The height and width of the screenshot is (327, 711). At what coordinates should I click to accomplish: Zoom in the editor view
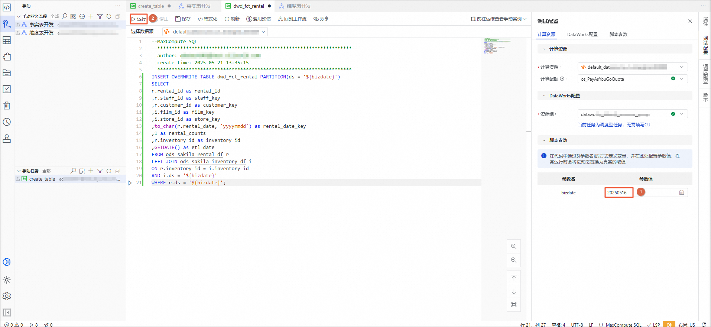point(514,246)
